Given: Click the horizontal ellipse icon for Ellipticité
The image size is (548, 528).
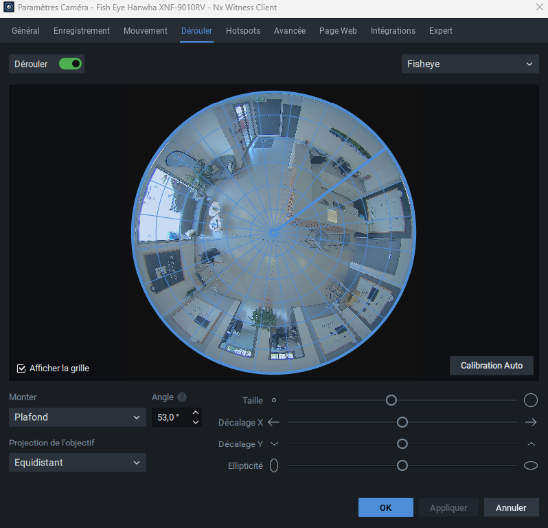Looking at the screenshot, I should (x=530, y=466).
